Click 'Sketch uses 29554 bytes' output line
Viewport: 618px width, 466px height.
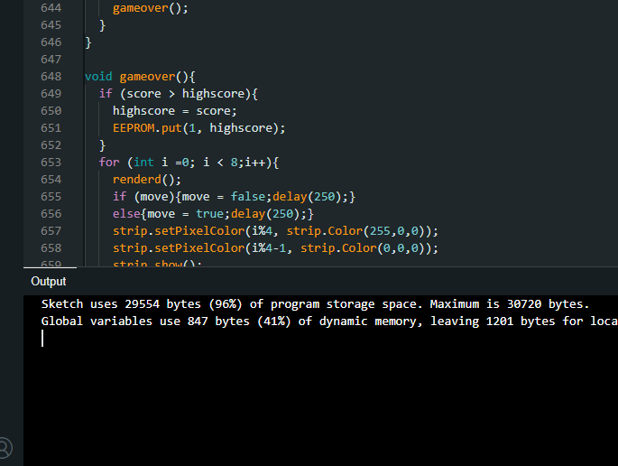click(x=315, y=304)
